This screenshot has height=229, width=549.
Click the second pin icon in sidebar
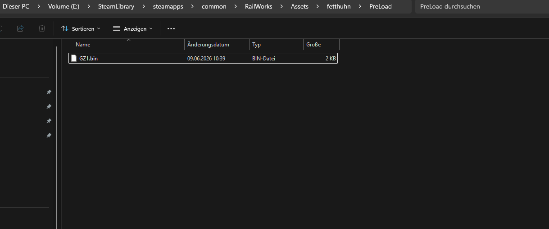(x=49, y=106)
